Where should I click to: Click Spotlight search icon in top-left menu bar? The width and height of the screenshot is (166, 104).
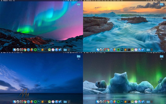click(x=79, y=1)
